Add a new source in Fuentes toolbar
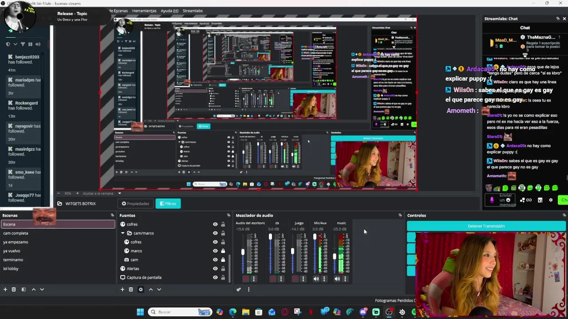The width and height of the screenshot is (568, 319). (x=122, y=289)
